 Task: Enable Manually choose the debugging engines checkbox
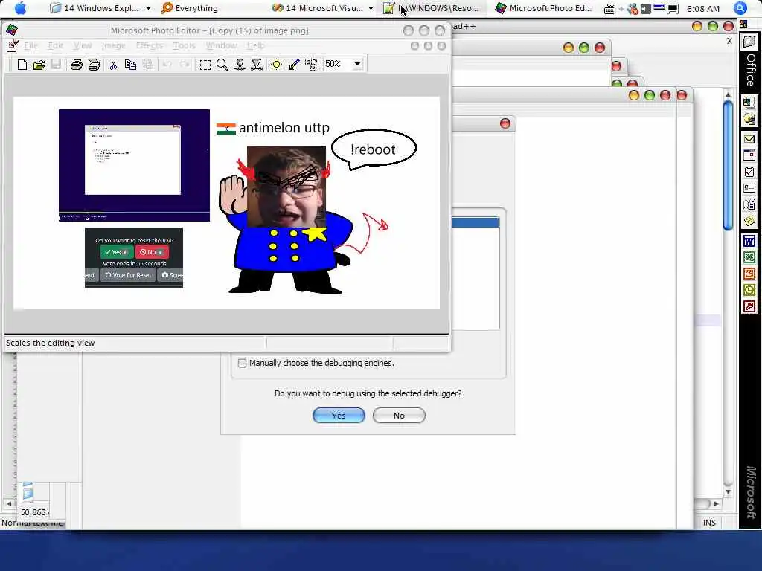[x=242, y=363]
